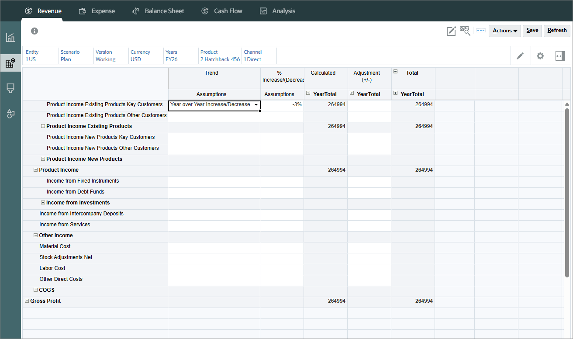Click the Refresh button
The width and height of the screenshot is (573, 339).
pyautogui.click(x=557, y=31)
